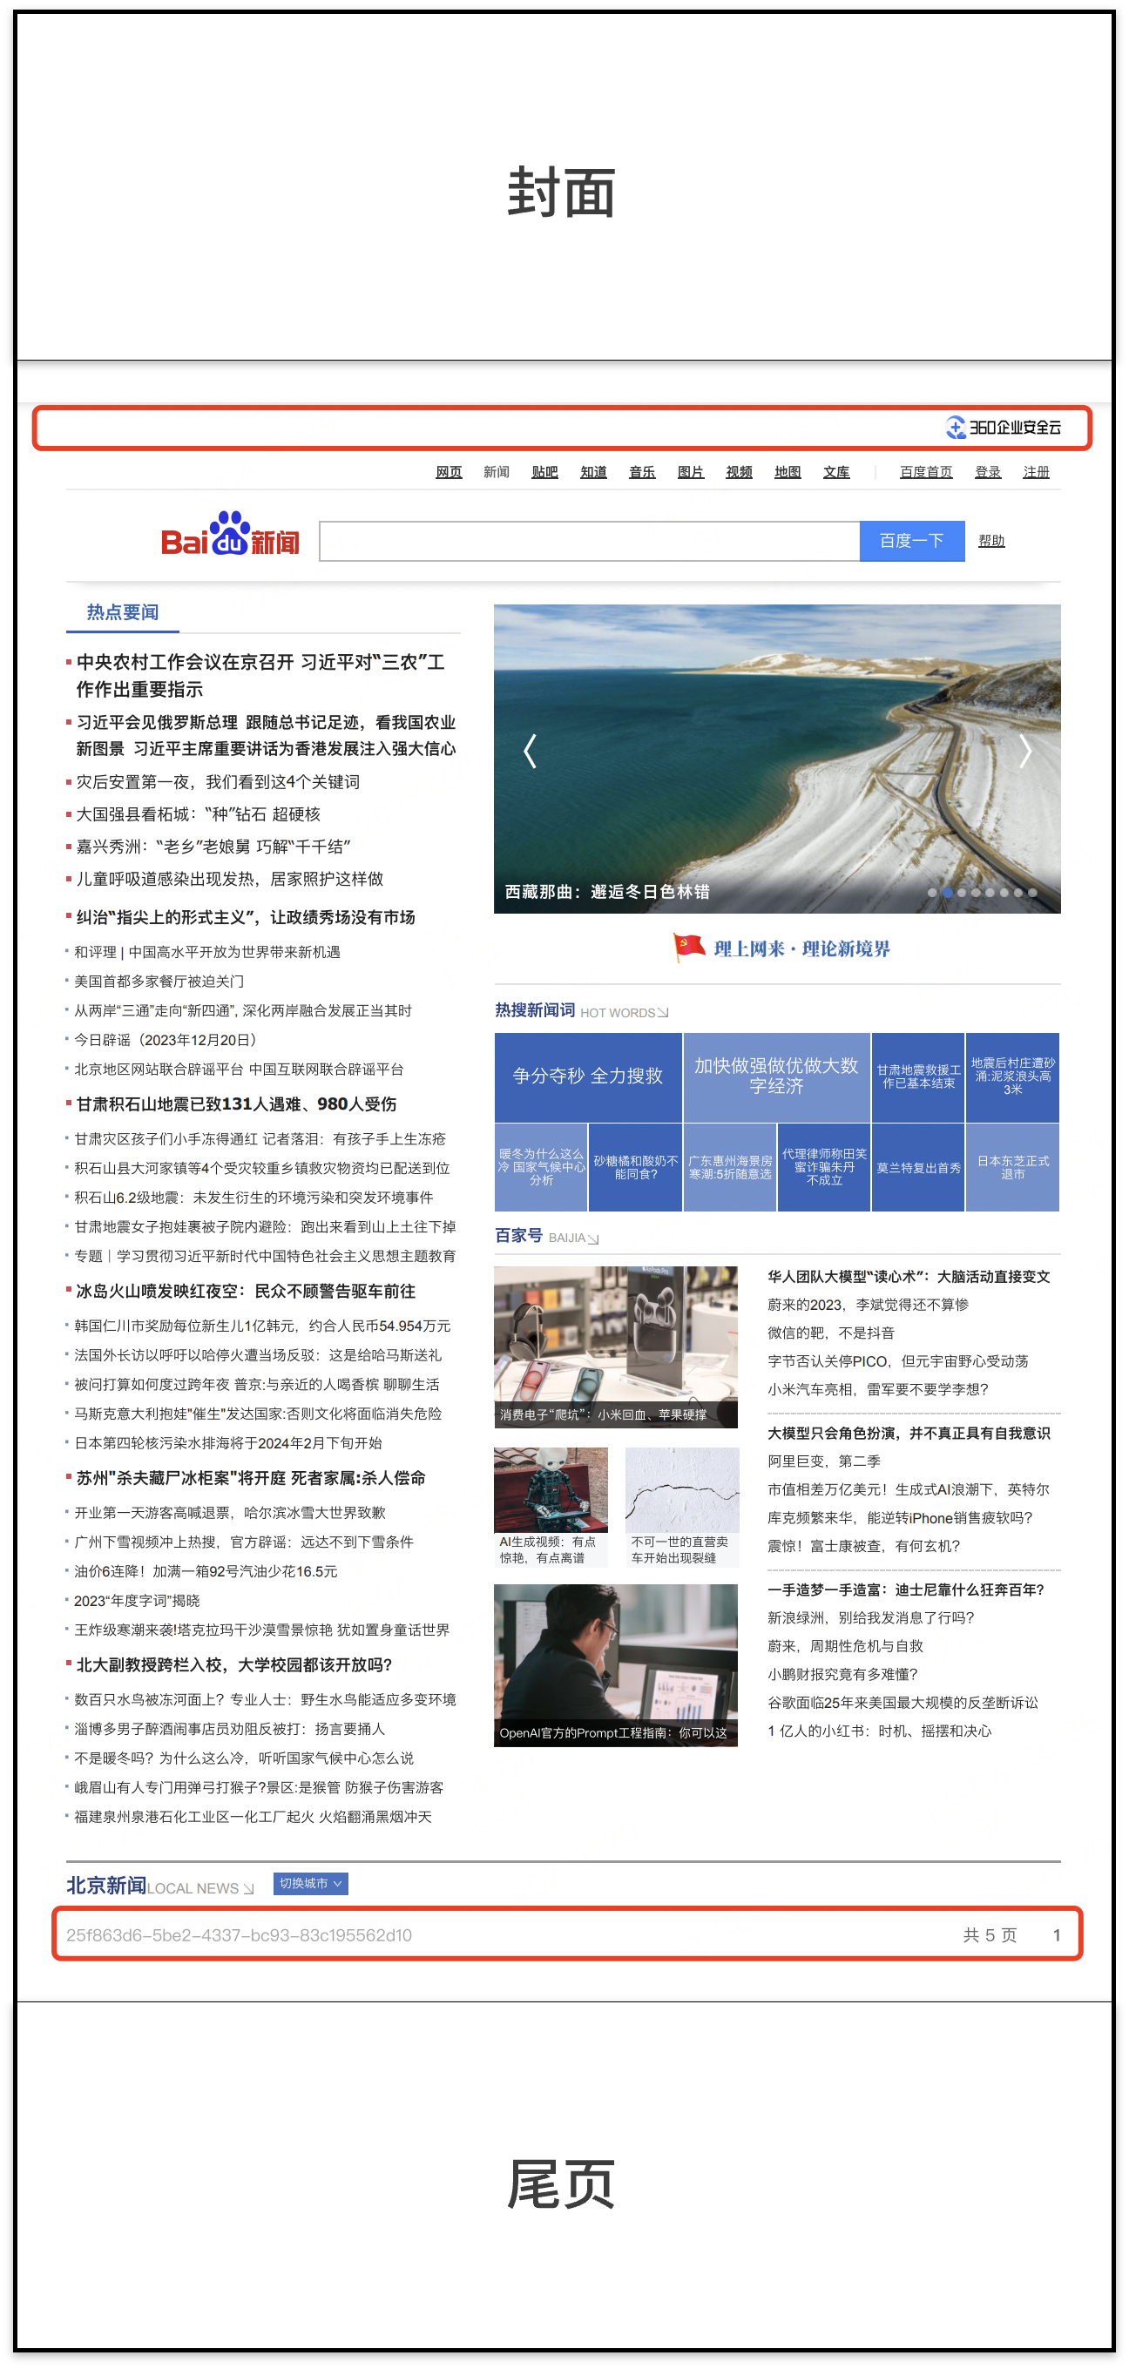
Task: Click hot word tile 莫兰特复出首秀
Action: (x=918, y=1167)
